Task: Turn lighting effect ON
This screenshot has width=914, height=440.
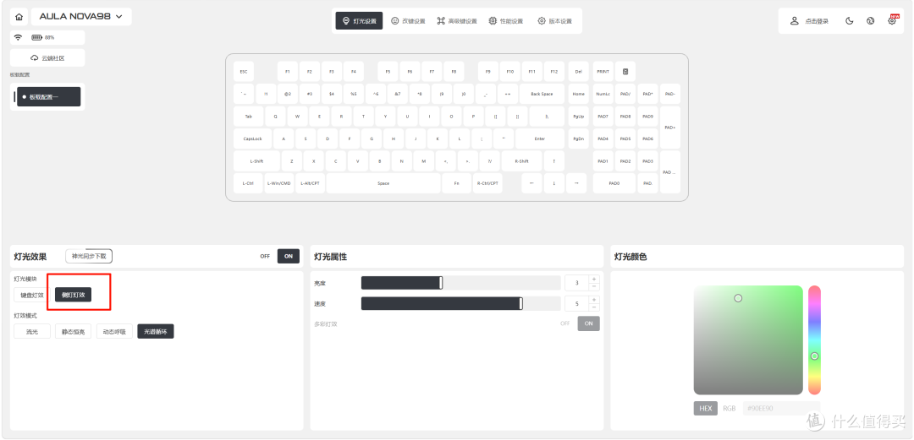Action: (289, 256)
